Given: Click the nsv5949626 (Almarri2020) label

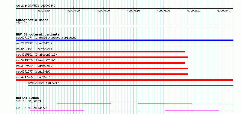Looking at the screenshot, I should pyautogui.click(x=36, y=60).
